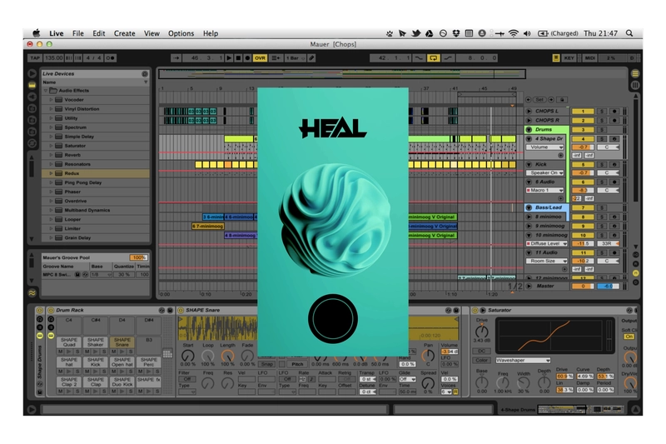Viewport: 666px width, 444px height.
Task: Open the File menu
Action: (x=77, y=33)
